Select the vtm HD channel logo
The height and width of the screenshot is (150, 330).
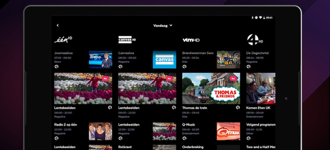191,40
